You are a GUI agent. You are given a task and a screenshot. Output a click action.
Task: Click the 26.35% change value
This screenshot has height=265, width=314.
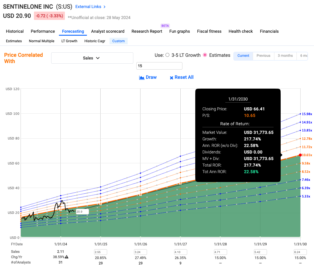(180, 258)
